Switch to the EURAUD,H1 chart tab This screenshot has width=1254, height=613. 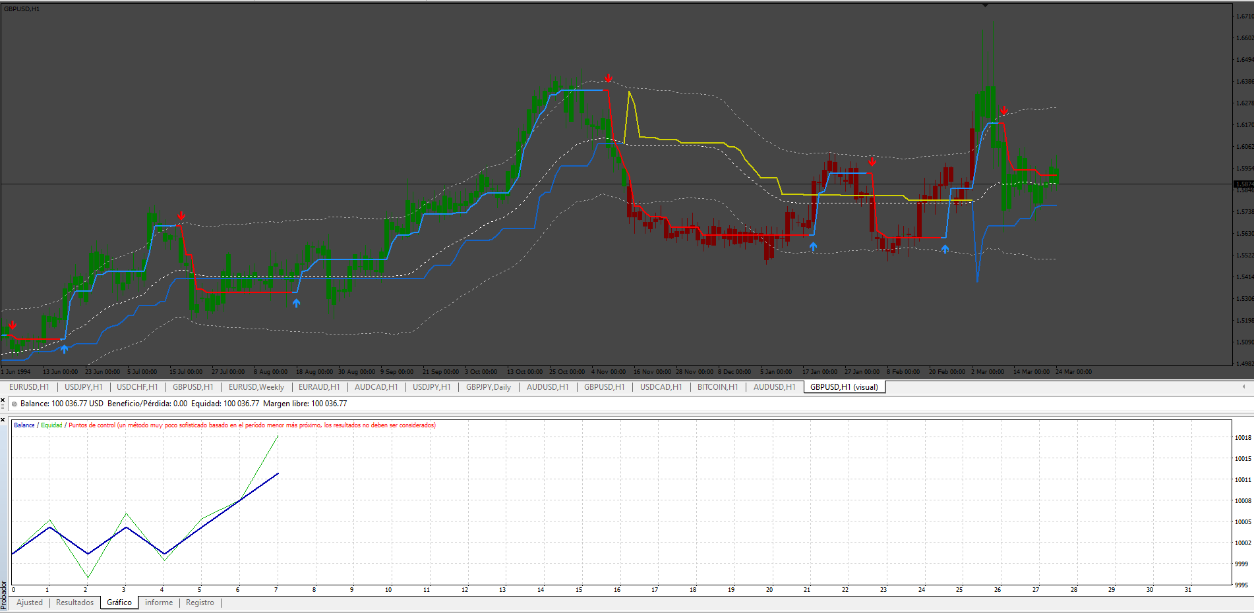pyautogui.click(x=319, y=387)
